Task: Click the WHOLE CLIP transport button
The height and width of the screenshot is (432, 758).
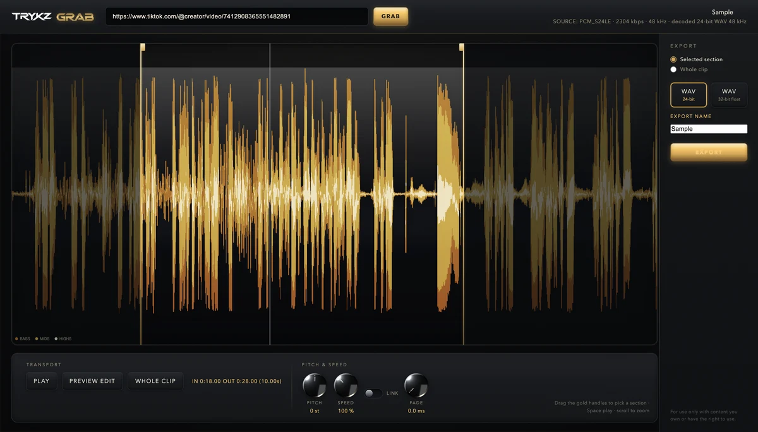Action: [155, 381]
